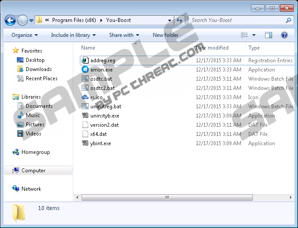Select the version2.dat file icon

(x=85, y=125)
